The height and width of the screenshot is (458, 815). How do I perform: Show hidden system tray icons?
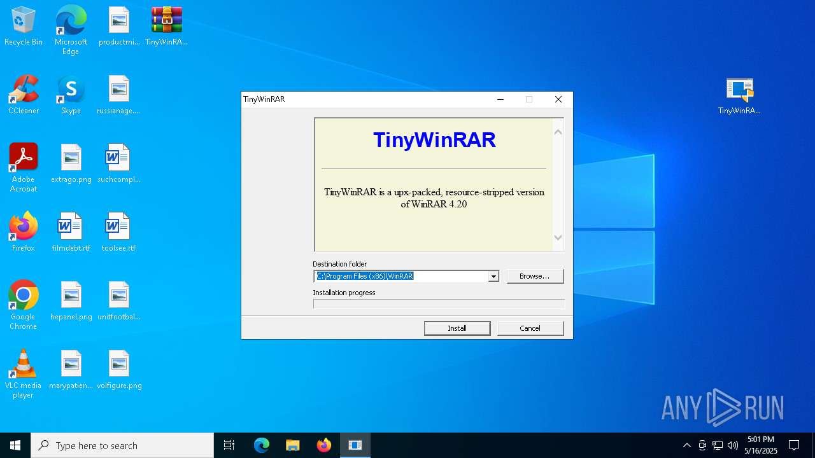pos(686,445)
